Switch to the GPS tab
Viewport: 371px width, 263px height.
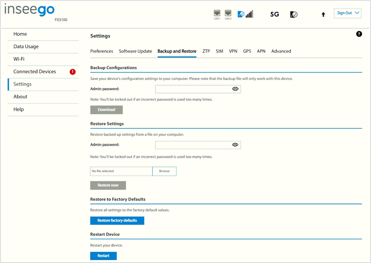point(247,51)
